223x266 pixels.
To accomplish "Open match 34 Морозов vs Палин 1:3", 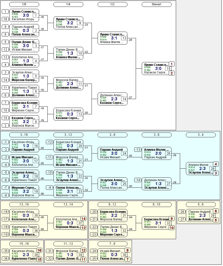I will pos(68,255).
